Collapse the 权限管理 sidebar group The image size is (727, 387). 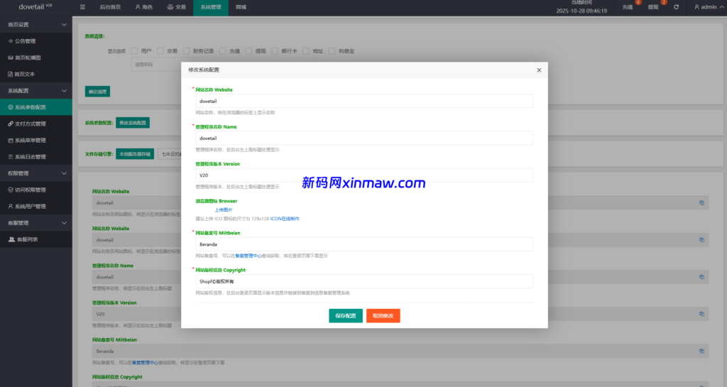(36, 173)
